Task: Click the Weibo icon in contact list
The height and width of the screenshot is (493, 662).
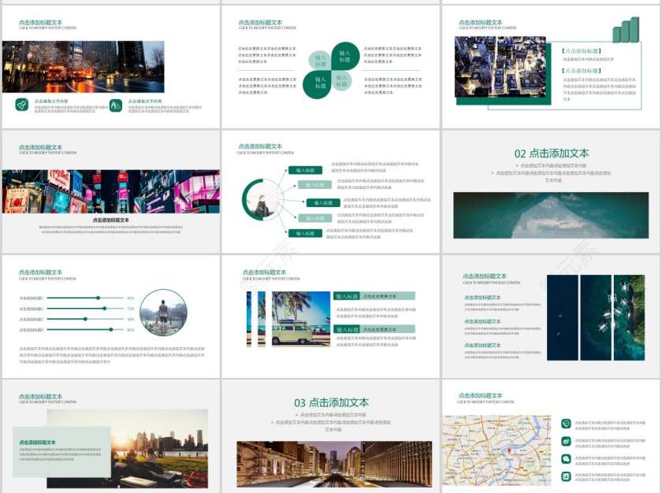Action: point(566,441)
